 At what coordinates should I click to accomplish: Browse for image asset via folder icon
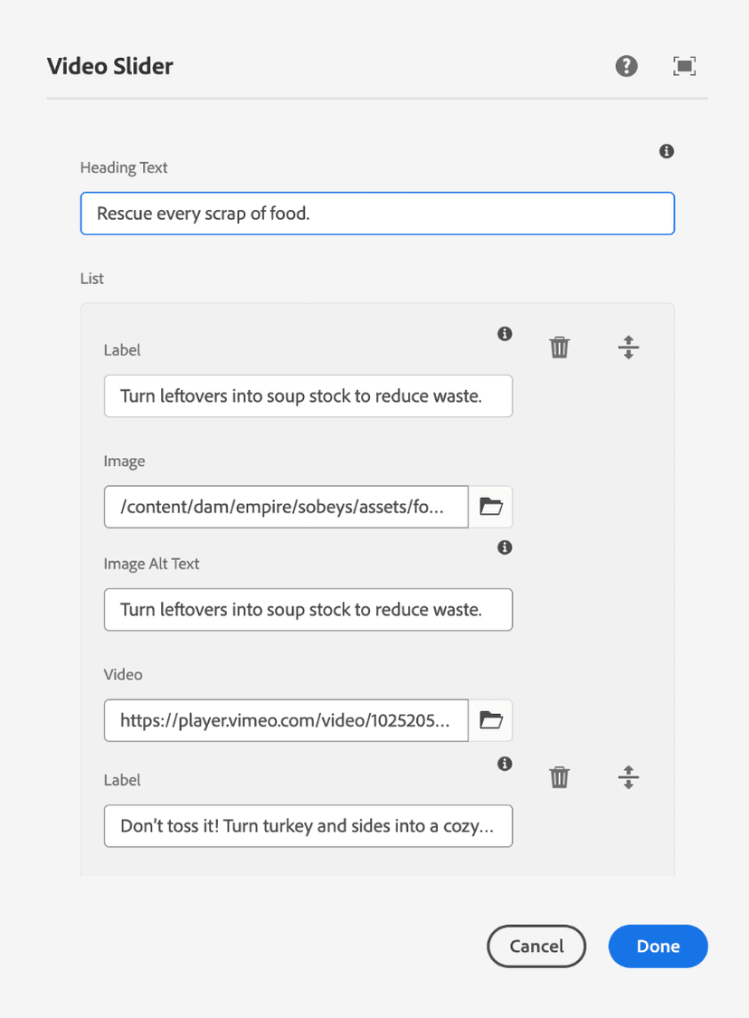(x=490, y=507)
